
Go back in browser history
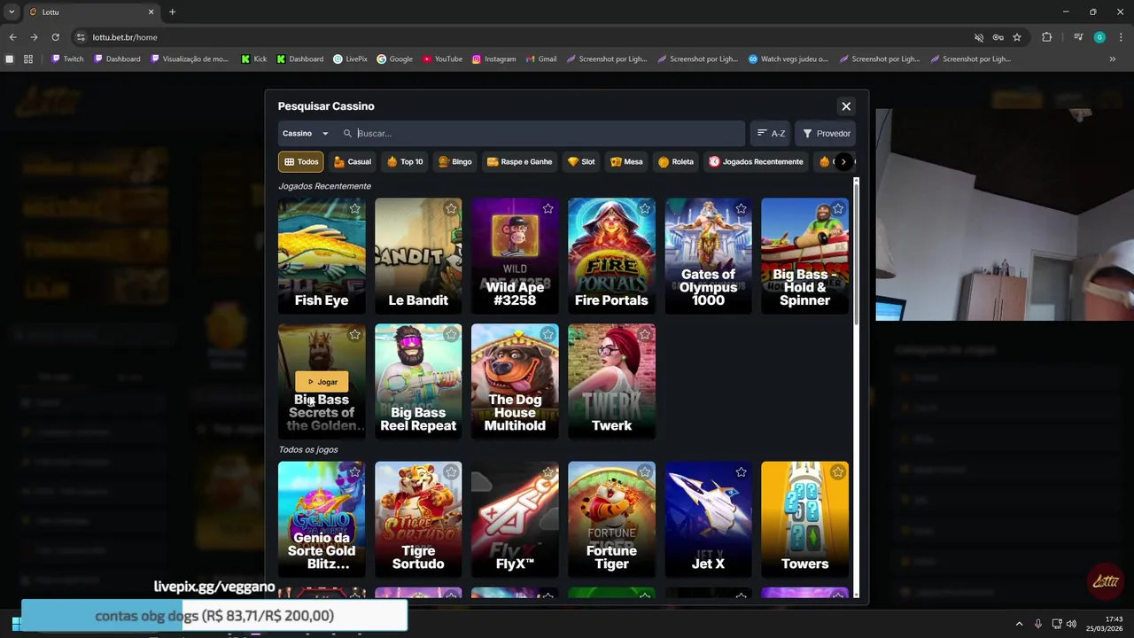12,37
